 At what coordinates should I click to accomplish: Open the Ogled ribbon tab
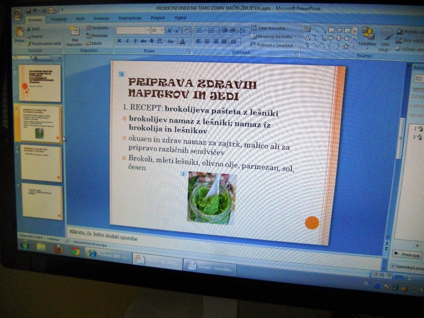click(181, 18)
